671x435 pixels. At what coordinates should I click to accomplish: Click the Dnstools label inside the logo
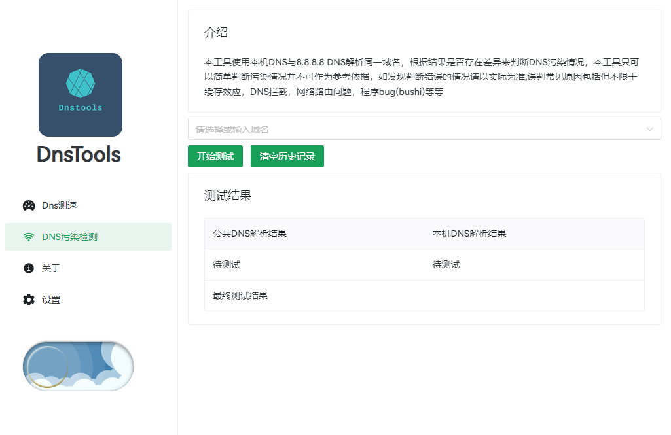[80, 107]
